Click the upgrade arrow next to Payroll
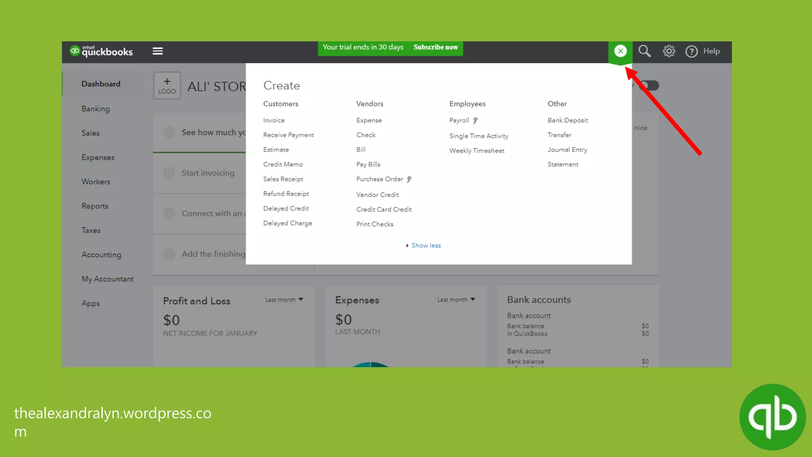 pyautogui.click(x=475, y=121)
